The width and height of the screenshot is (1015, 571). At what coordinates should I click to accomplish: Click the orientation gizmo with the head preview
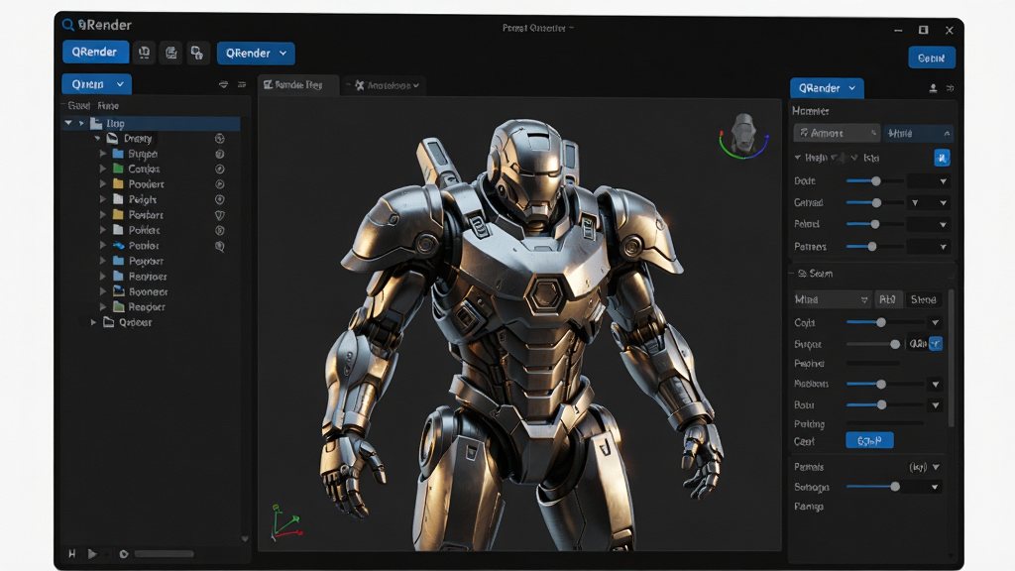(x=743, y=136)
